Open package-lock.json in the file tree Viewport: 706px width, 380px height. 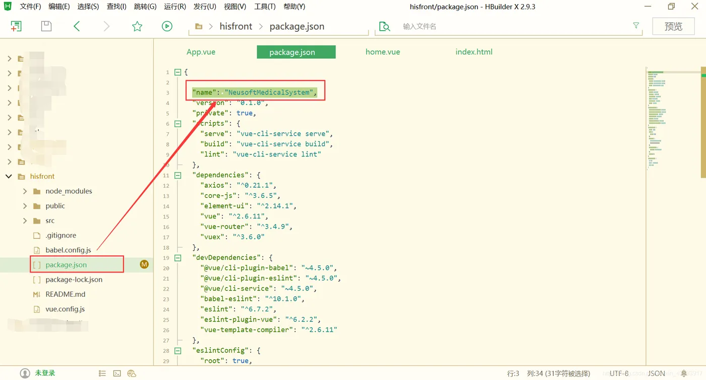tap(74, 280)
